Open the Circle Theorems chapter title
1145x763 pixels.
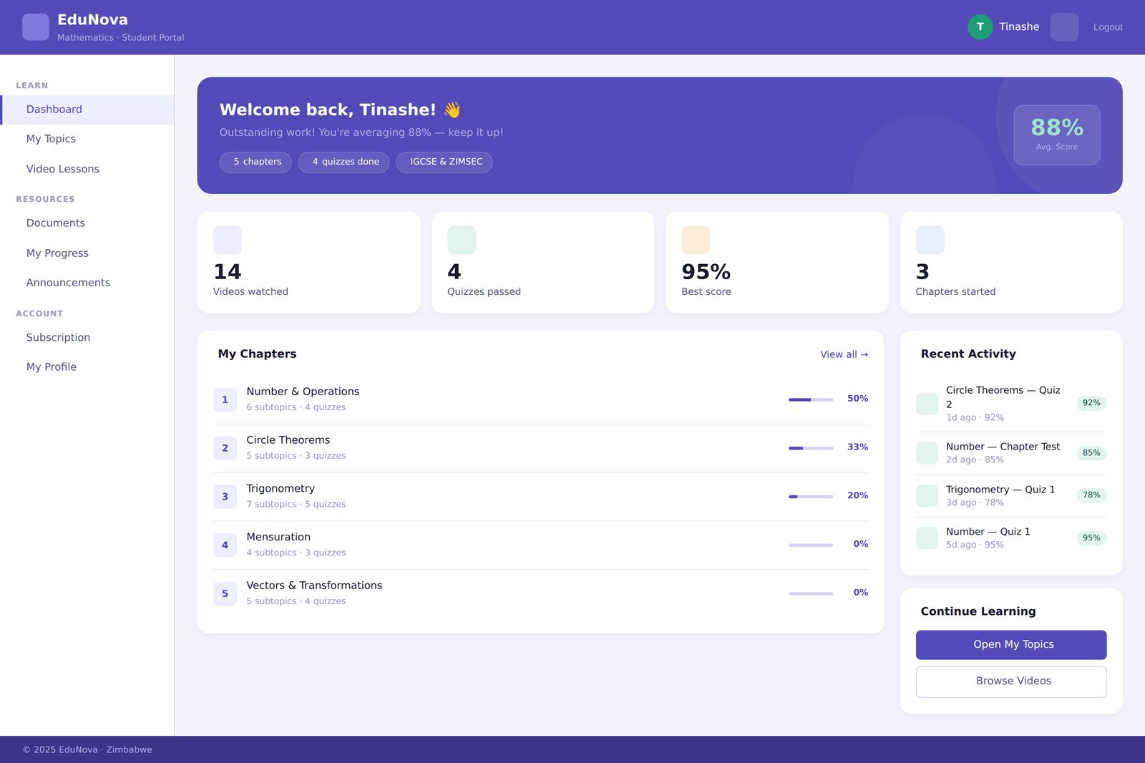[288, 440]
